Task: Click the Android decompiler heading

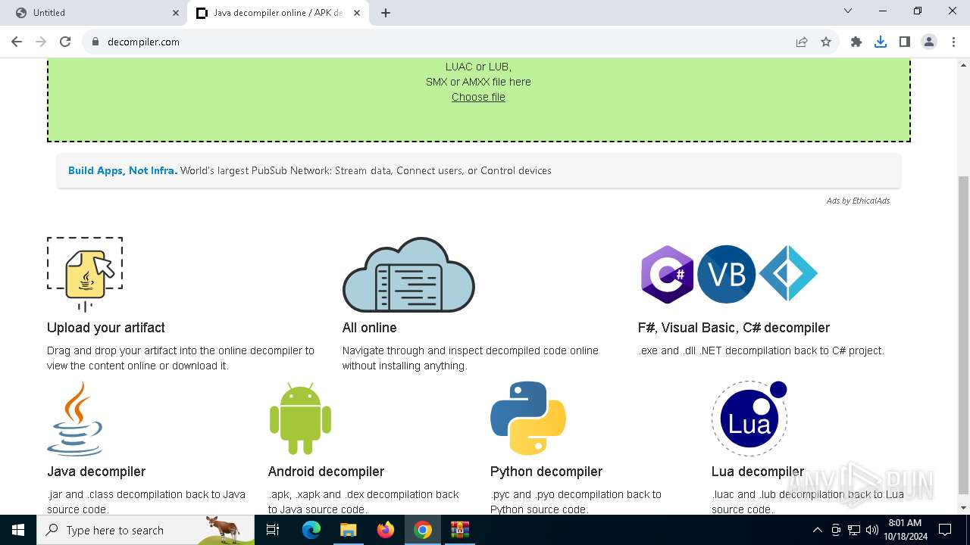Action: pos(326,472)
